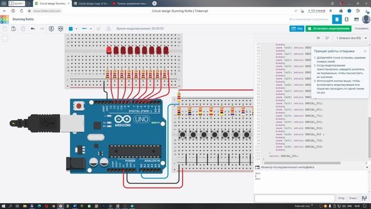Open a new browser tab with plus button
Image resolution: width=371 pixels, height=209 pixels.
pos(154,3)
